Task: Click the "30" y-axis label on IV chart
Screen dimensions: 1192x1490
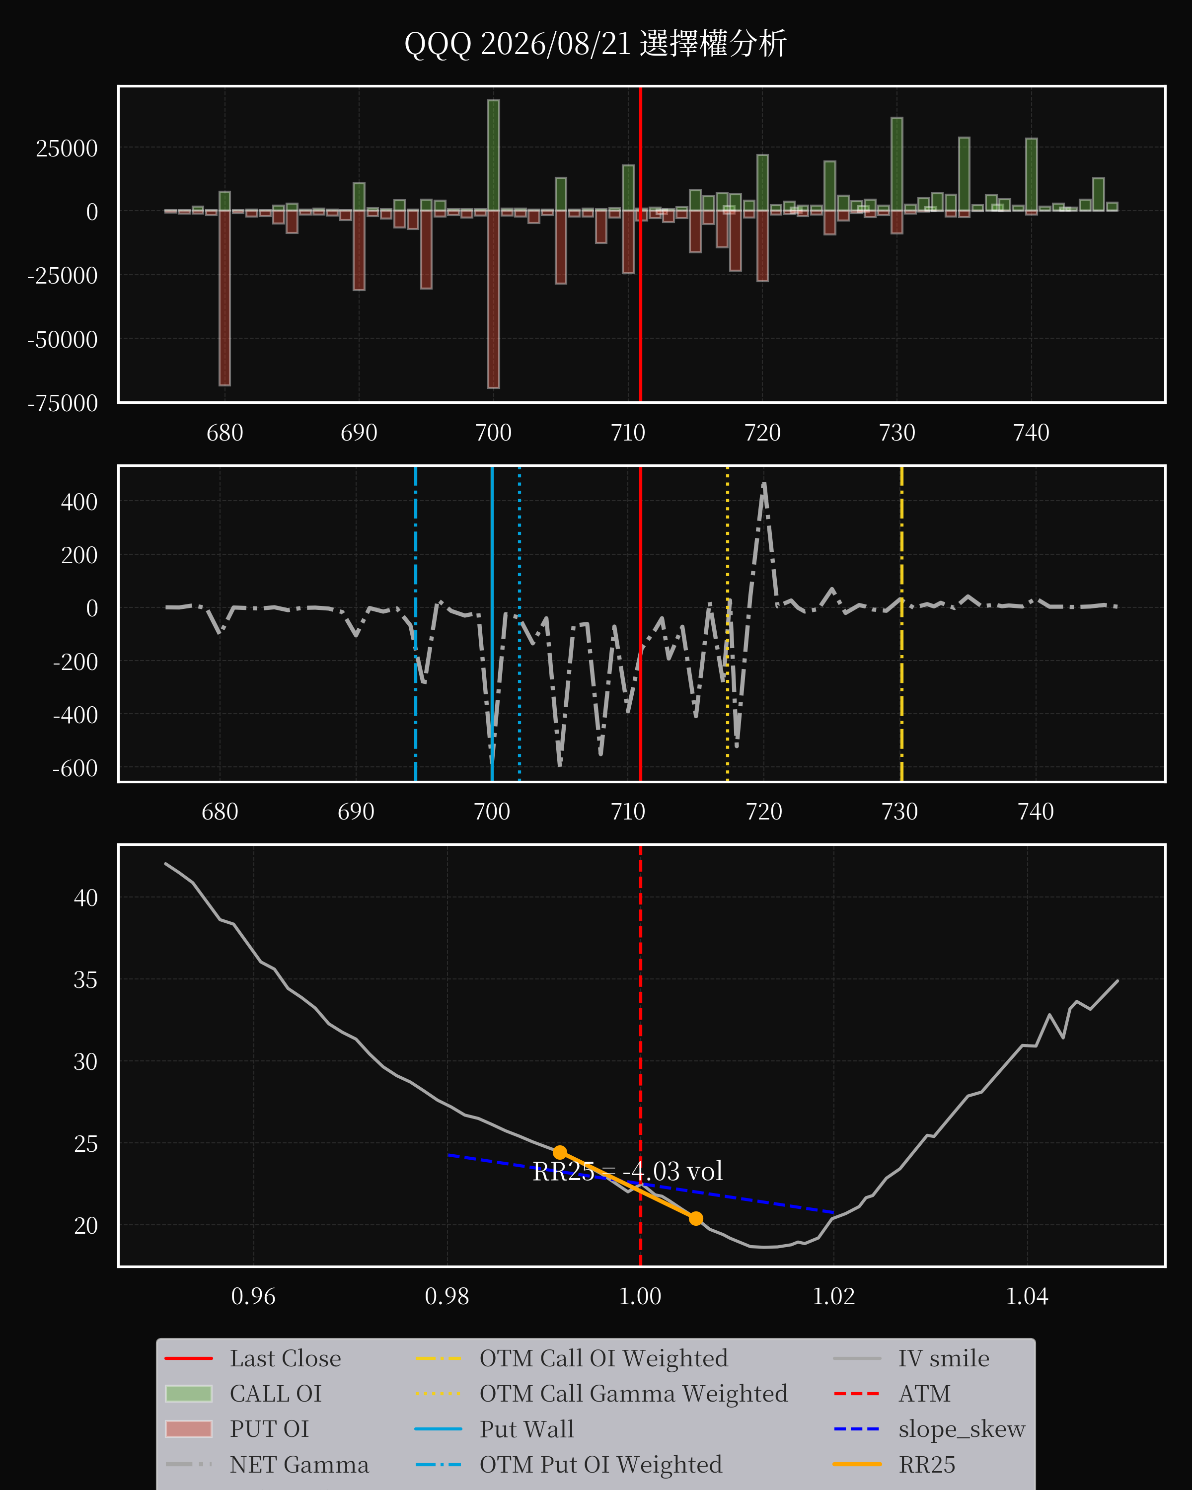Action: (86, 1061)
